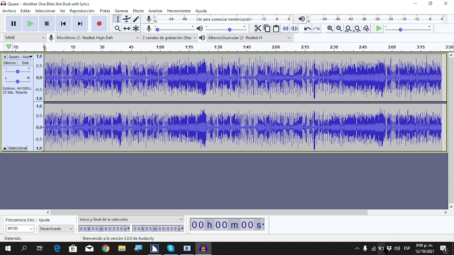Open Skype from the taskbar
Screen dimensions: 454x255
pos(171,248)
